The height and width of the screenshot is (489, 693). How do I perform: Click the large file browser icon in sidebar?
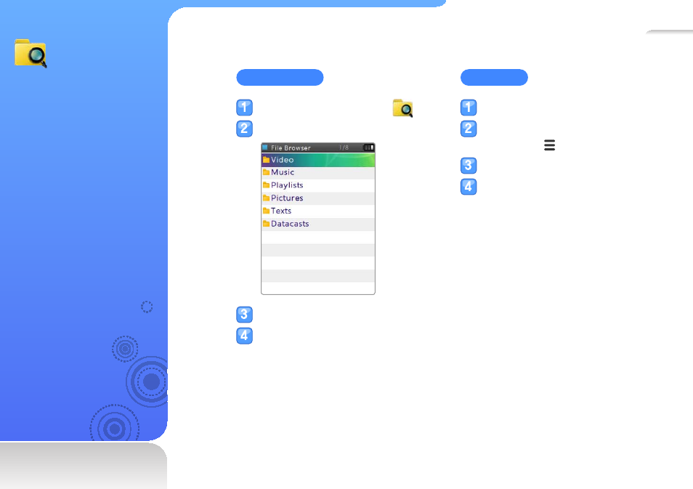click(31, 54)
